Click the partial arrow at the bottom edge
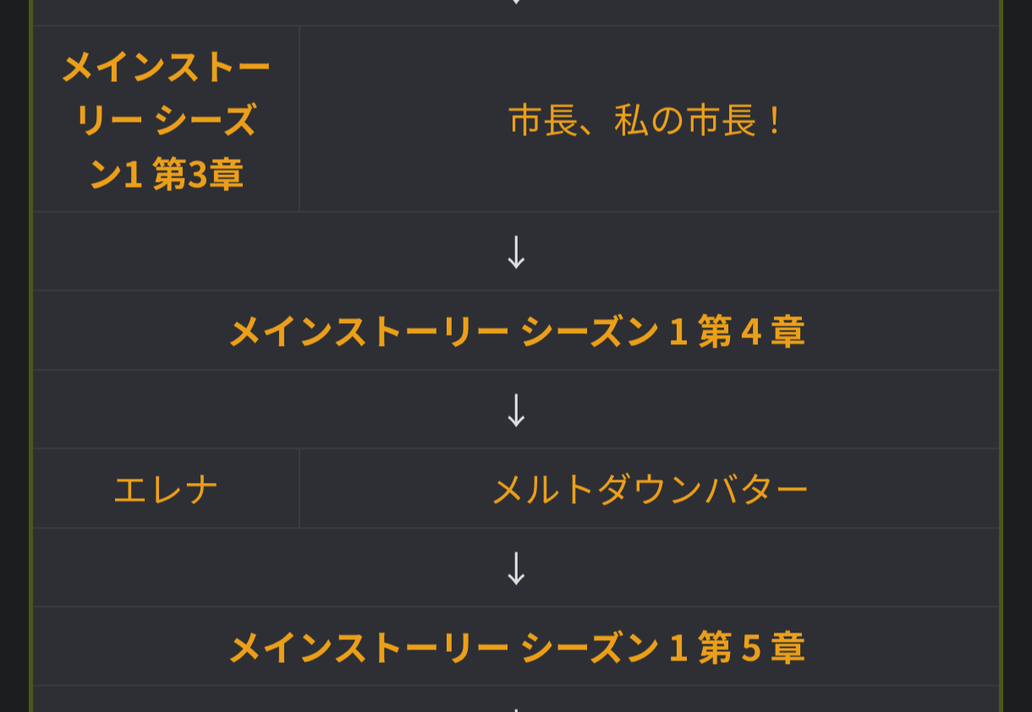The width and height of the screenshot is (1032, 712). 516,708
